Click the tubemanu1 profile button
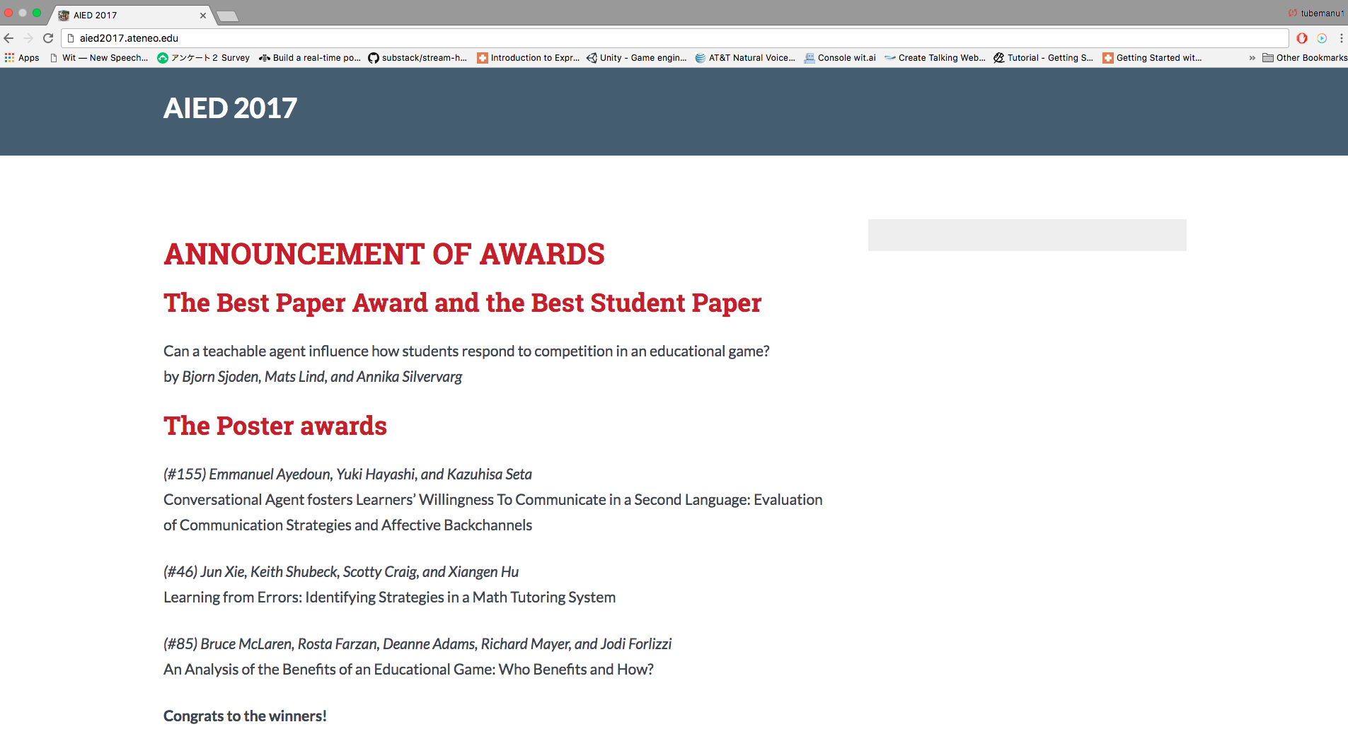This screenshot has width=1348, height=734. [1316, 13]
